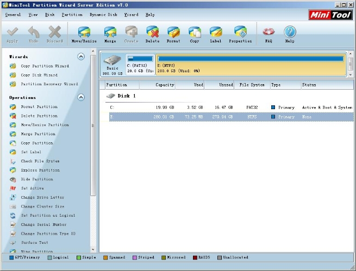Click the Delete toolbar icon
The image size is (356, 271).
152,31
